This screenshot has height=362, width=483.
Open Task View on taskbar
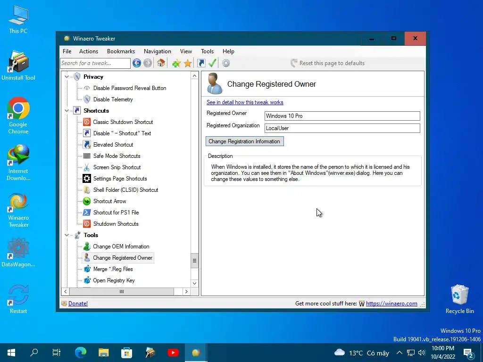pos(57,353)
